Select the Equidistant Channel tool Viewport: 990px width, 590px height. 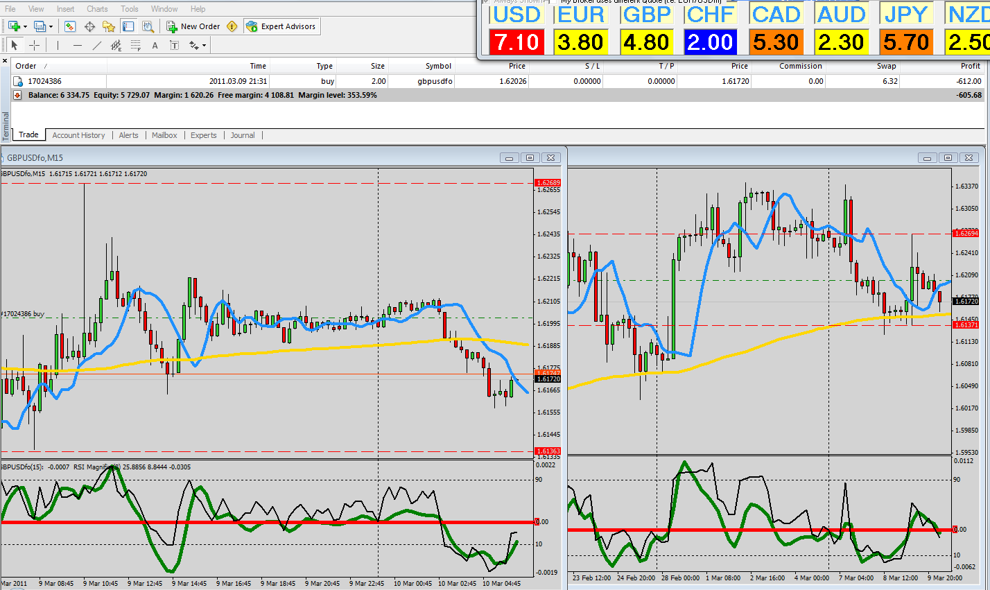click(x=116, y=45)
